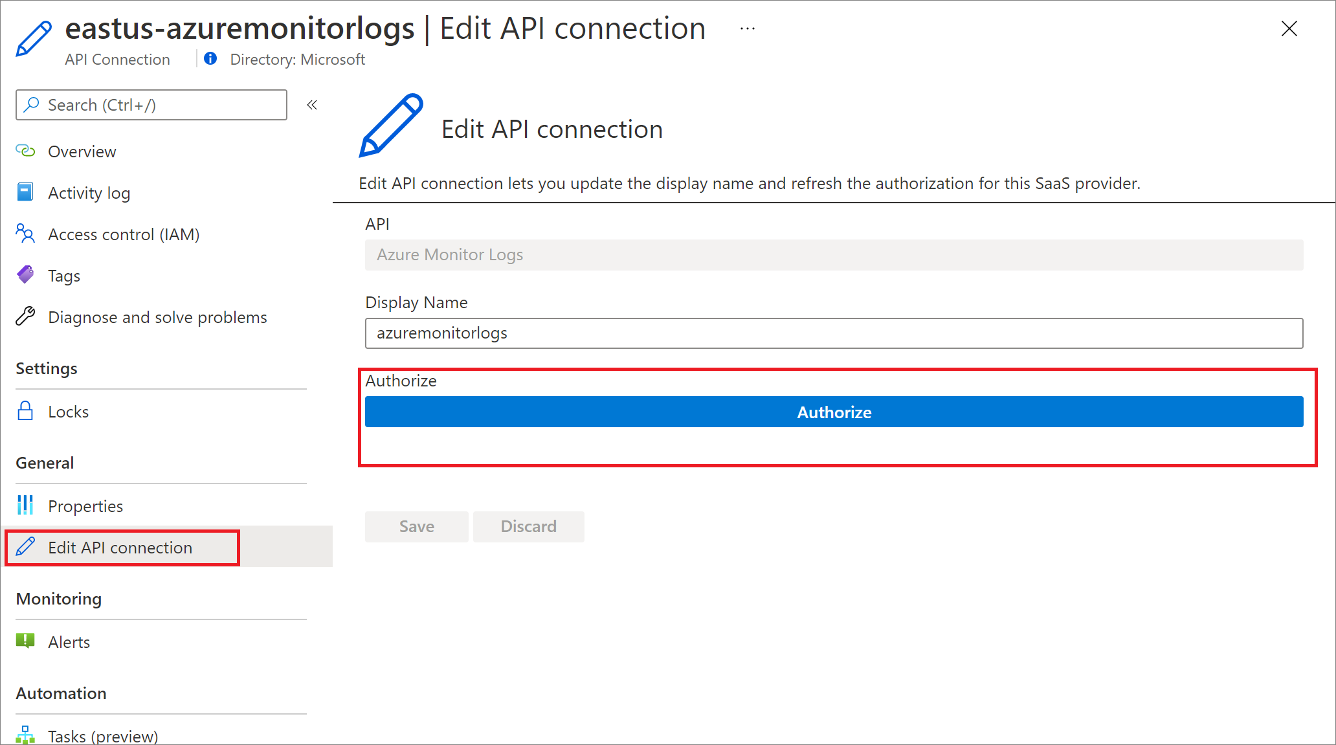Click the Overview link icon in sidebar
Image resolution: width=1336 pixels, height=745 pixels.
click(x=25, y=151)
